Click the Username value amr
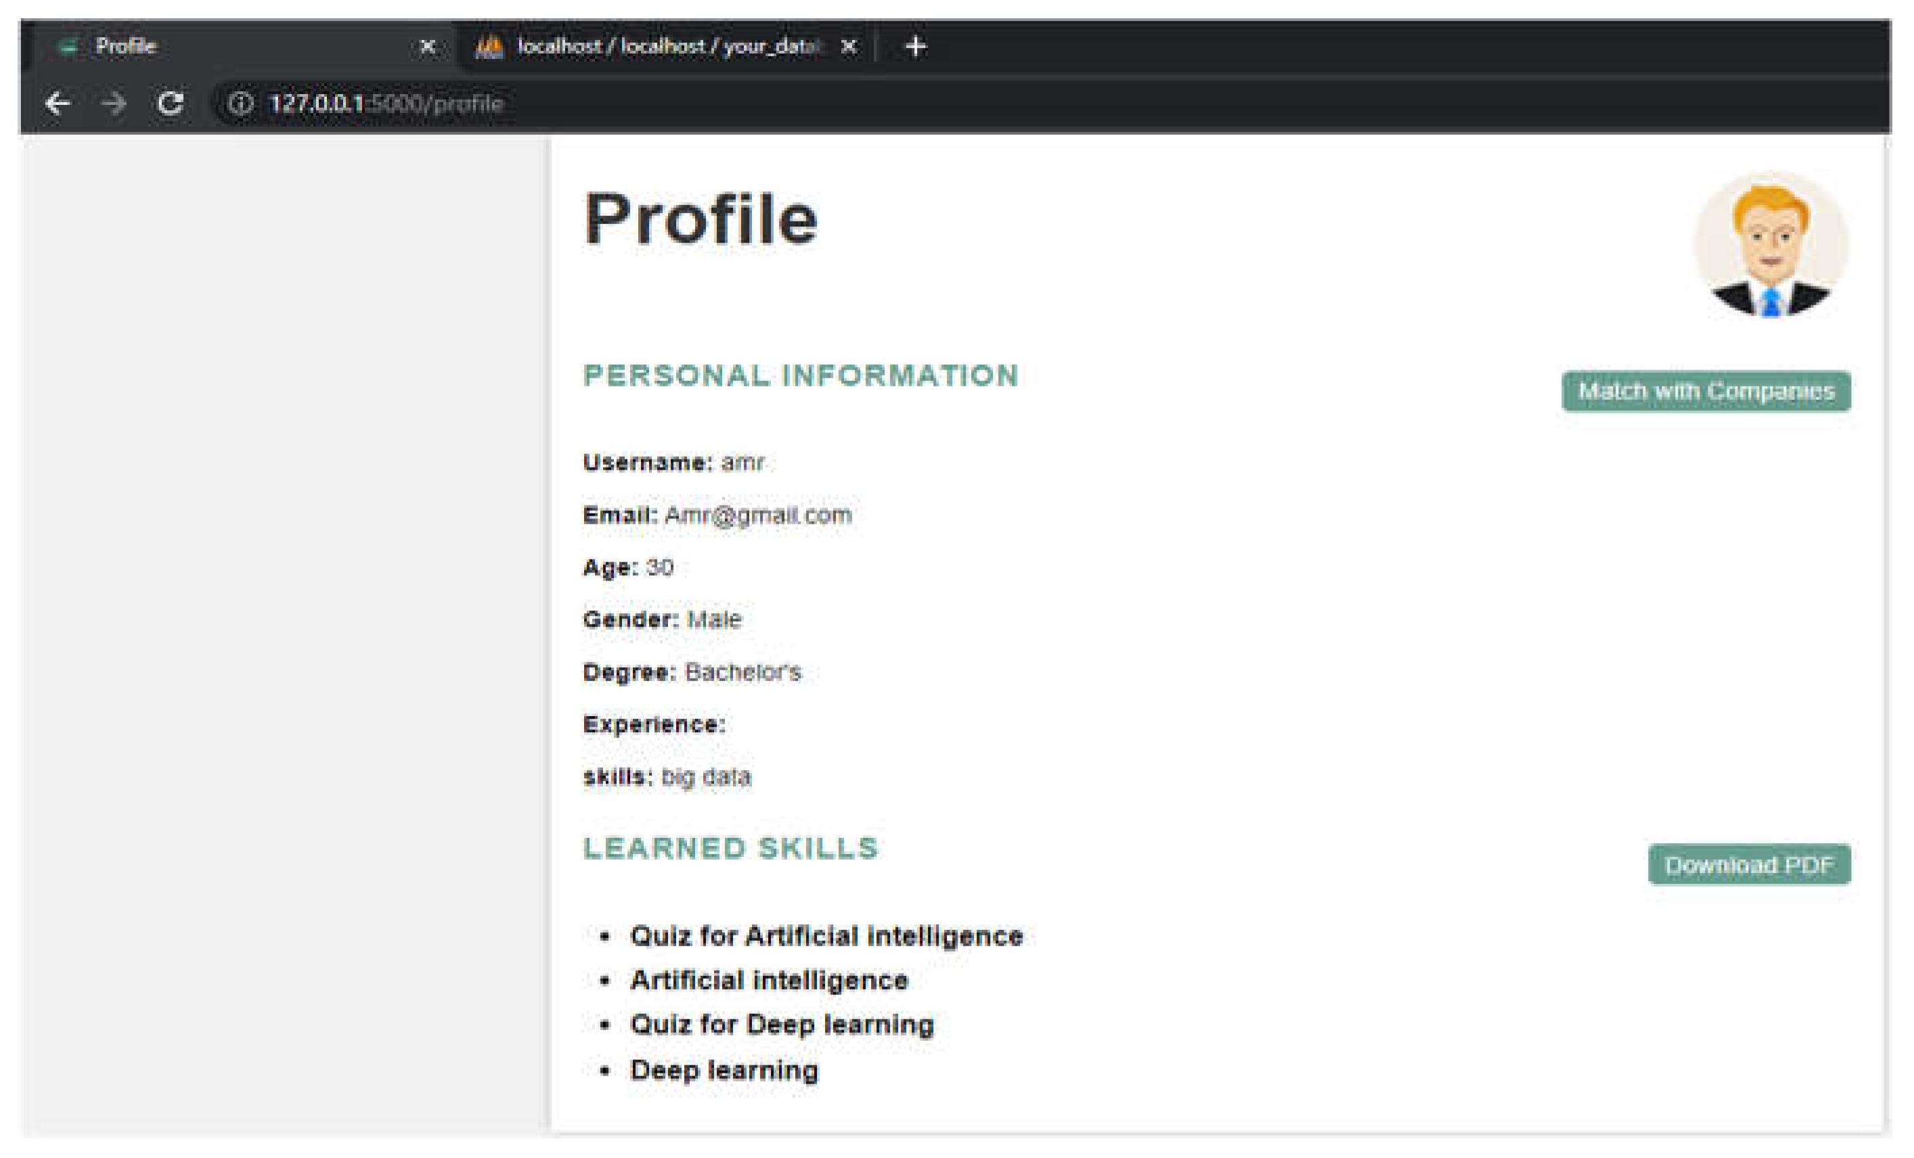This screenshot has width=1914, height=1158. 742,463
